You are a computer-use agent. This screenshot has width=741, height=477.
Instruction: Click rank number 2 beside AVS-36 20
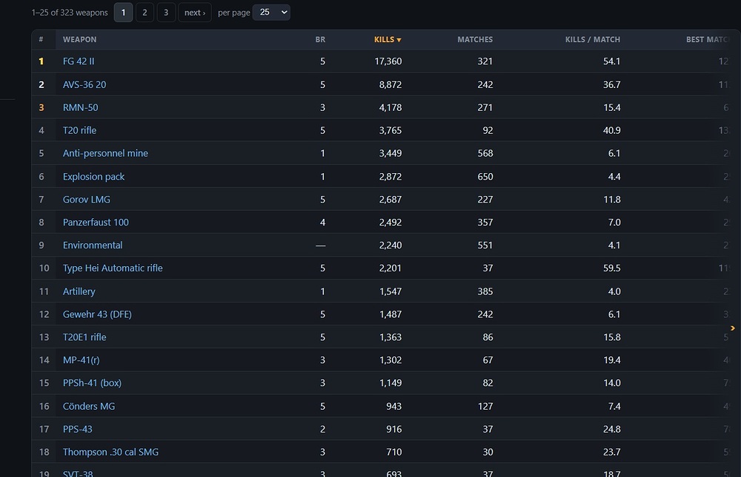(41, 85)
